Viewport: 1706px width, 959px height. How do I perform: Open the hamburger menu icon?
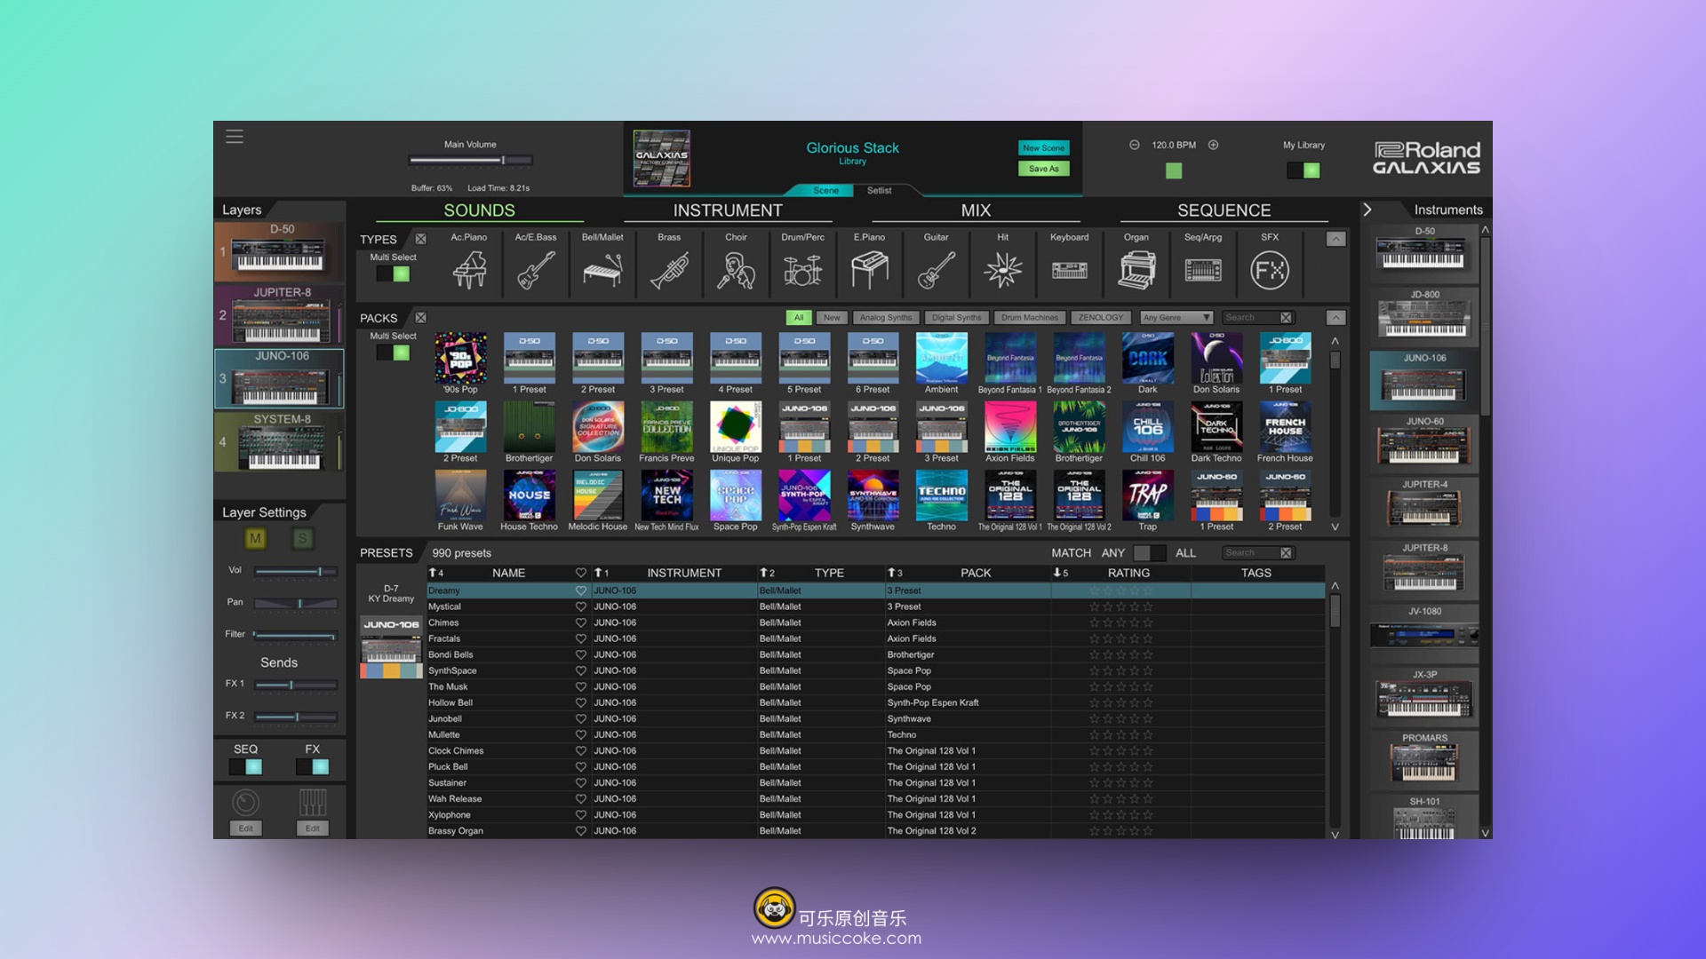coord(235,137)
